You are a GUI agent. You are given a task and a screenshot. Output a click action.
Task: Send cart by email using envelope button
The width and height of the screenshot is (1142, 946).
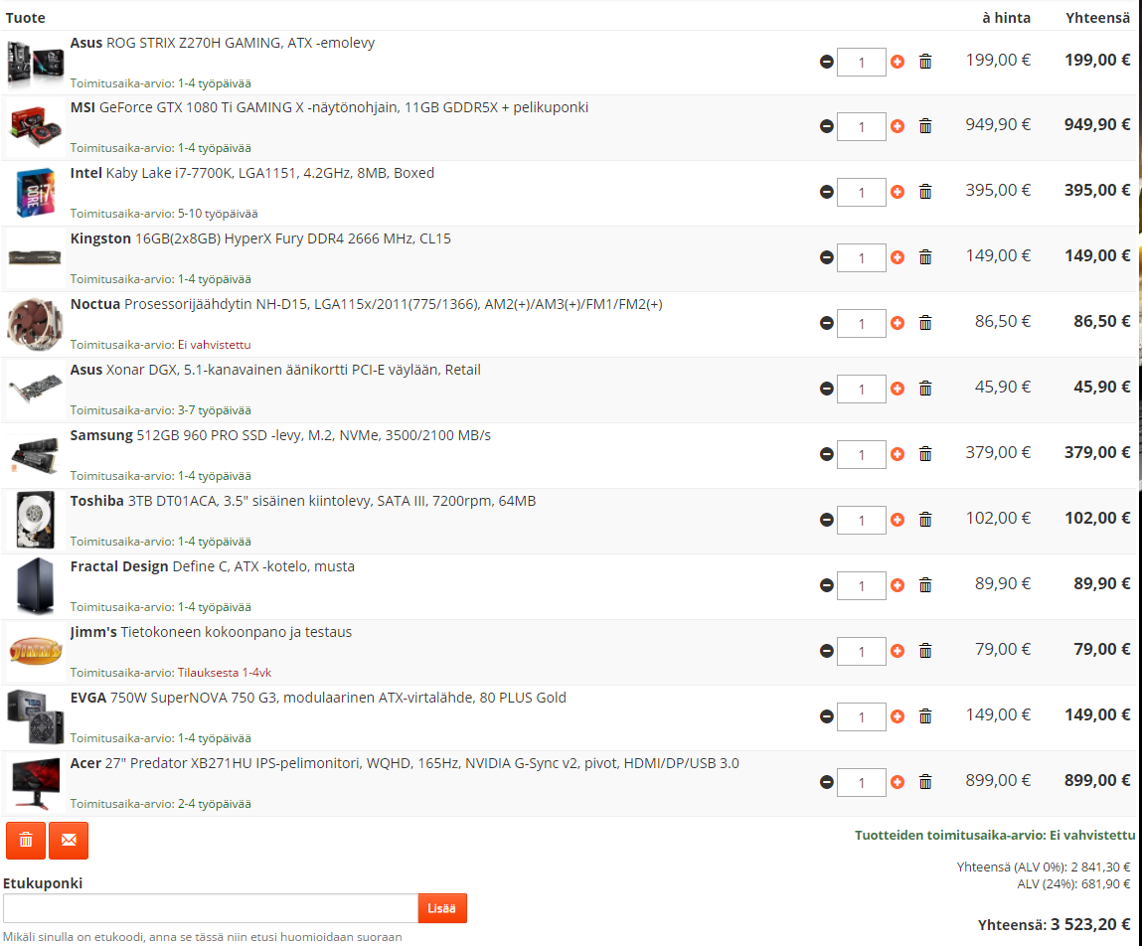click(x=69, y=841)
